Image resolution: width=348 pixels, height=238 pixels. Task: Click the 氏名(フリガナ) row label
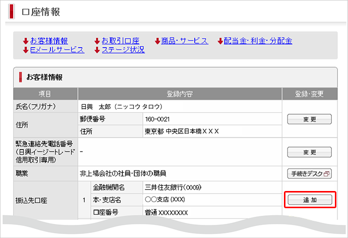tap(46, 107)
